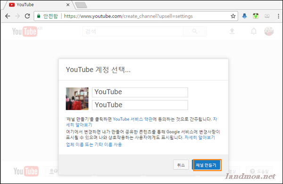This screenshot has height=184, width=283.
Task: Click YouTube logo in page footer
Action: click(26, 171)
